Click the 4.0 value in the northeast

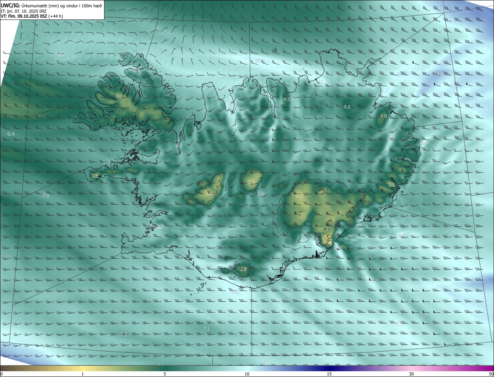384,116
